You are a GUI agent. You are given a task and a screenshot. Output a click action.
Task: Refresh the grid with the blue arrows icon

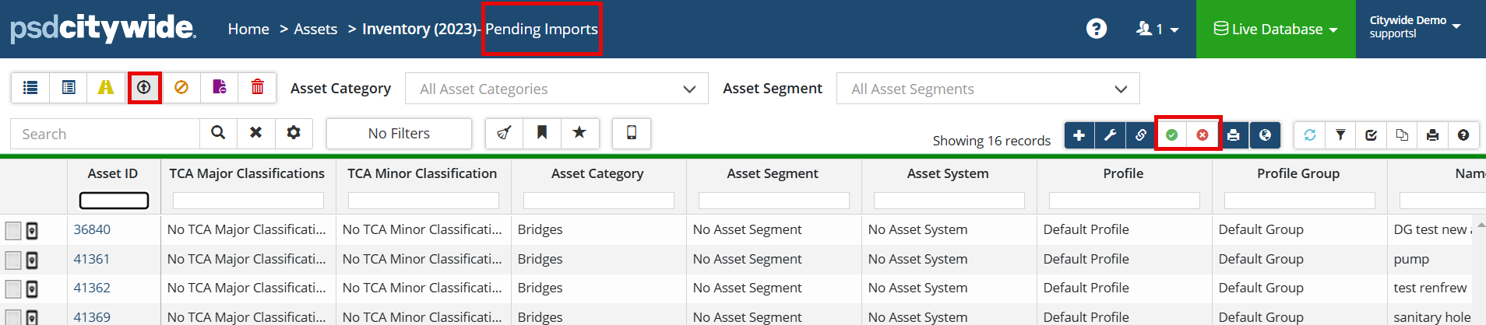pos(1309,135)
